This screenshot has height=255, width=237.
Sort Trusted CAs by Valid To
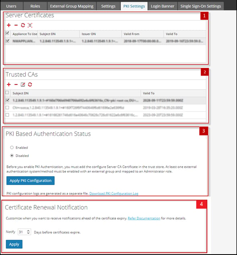(173, 93)
